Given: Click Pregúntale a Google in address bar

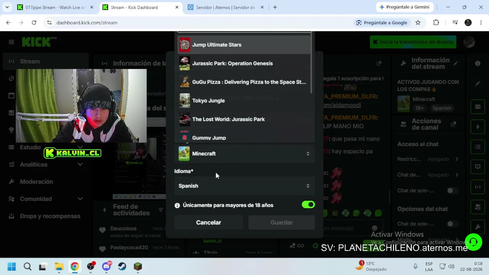Looking at the screenshot, I should (382, 23).
